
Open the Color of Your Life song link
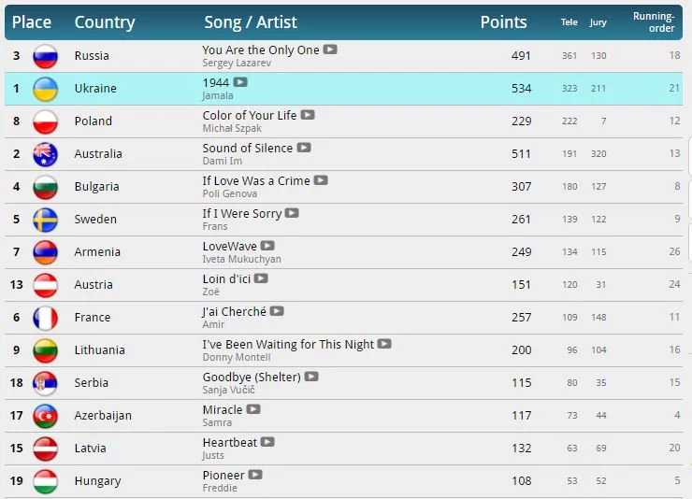tap(249, 115)
